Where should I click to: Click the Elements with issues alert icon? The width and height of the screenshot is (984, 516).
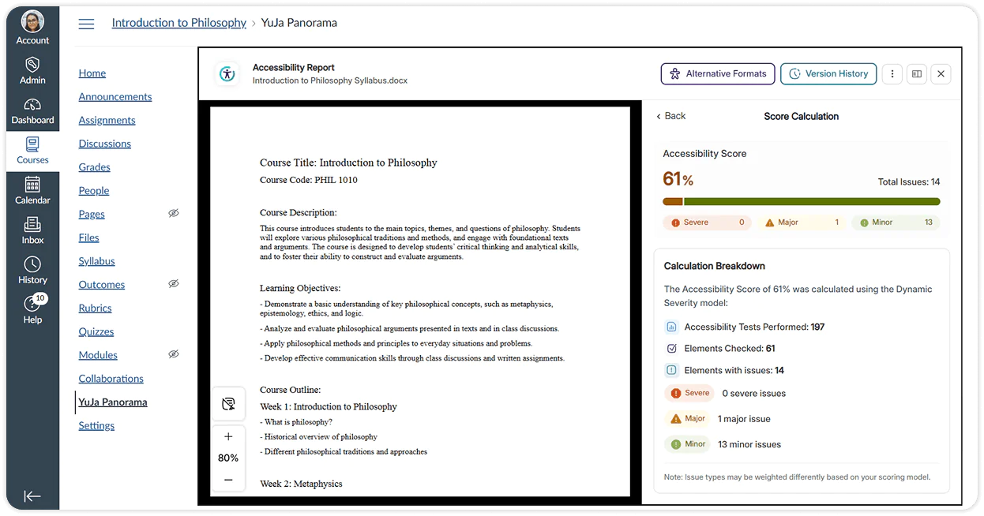click(x=672, y=370)
